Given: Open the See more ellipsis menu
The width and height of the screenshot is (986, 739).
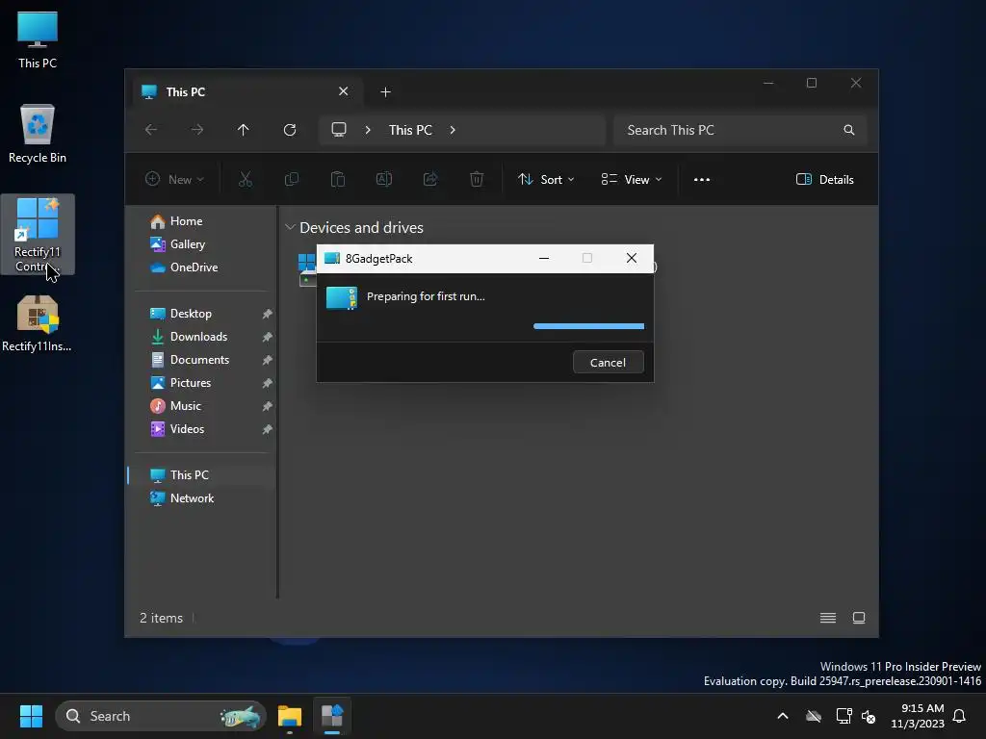Looking at the screenshot, I should 702,180.
